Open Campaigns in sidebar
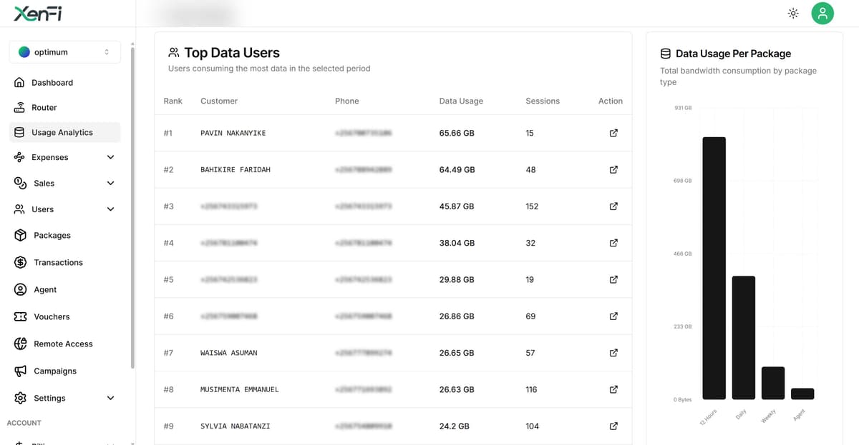Screen dimensions: 859x445 click(64, 371)
